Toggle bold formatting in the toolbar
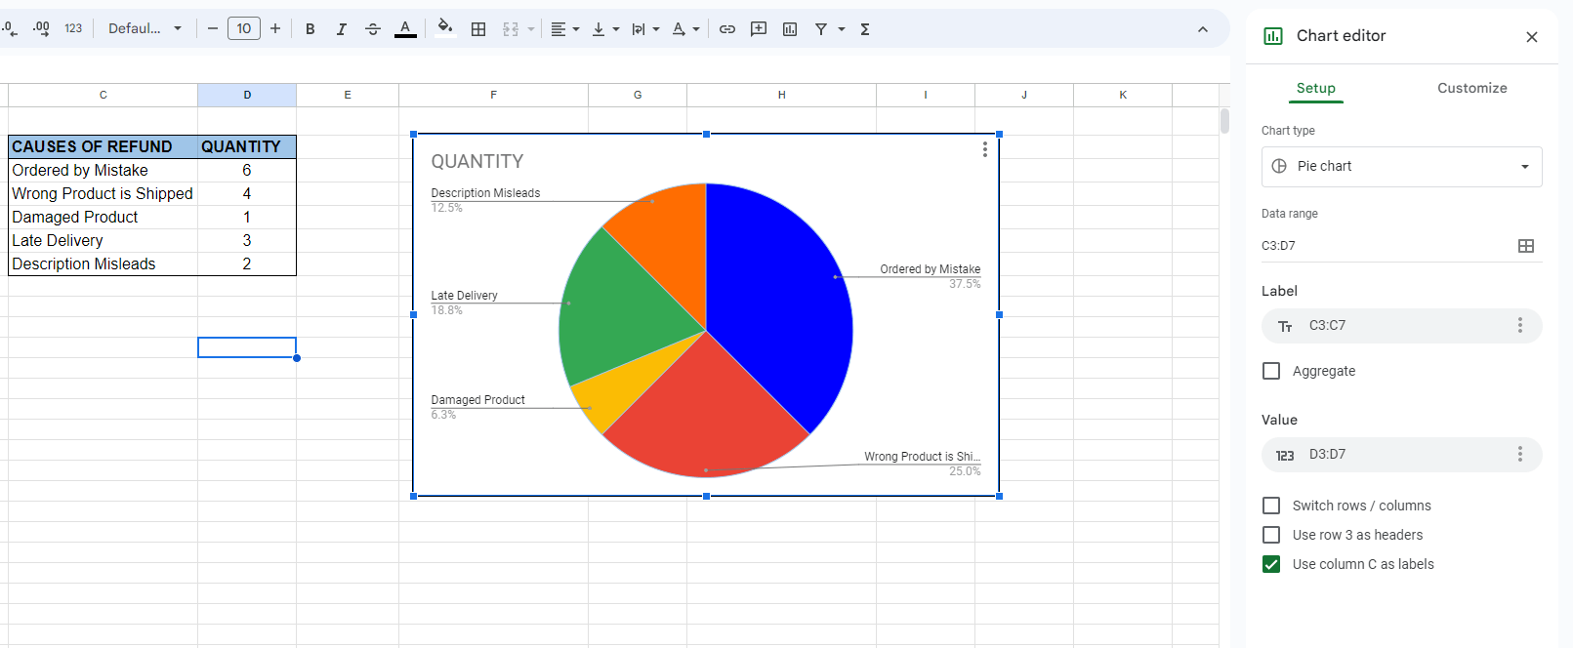This screenshot has width=1573, height=648. (310, 29)
